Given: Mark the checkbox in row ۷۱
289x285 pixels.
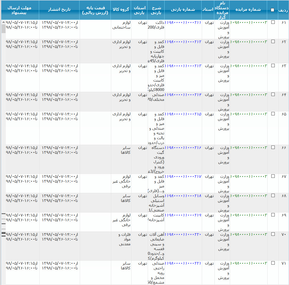Looking at the screenshot, I should (x=273, y=263).
